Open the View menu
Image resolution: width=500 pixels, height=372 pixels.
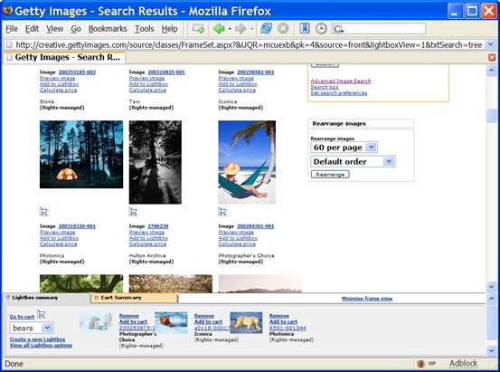coord(55,29)
